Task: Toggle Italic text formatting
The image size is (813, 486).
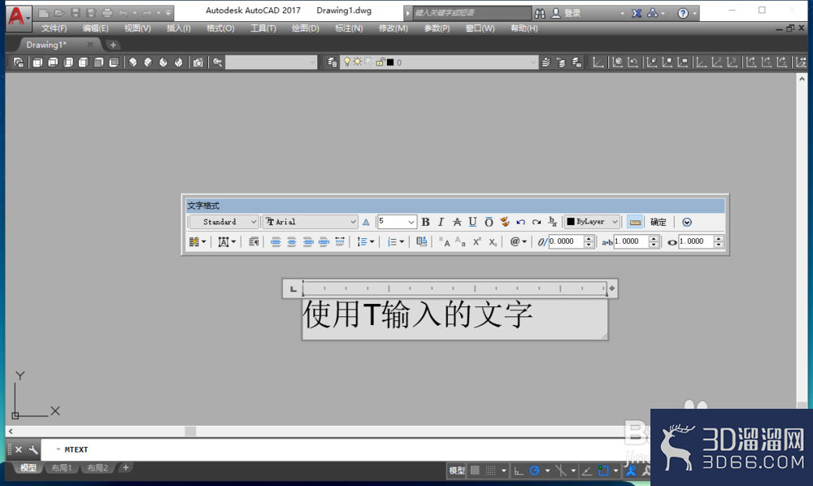Action: 441,222
